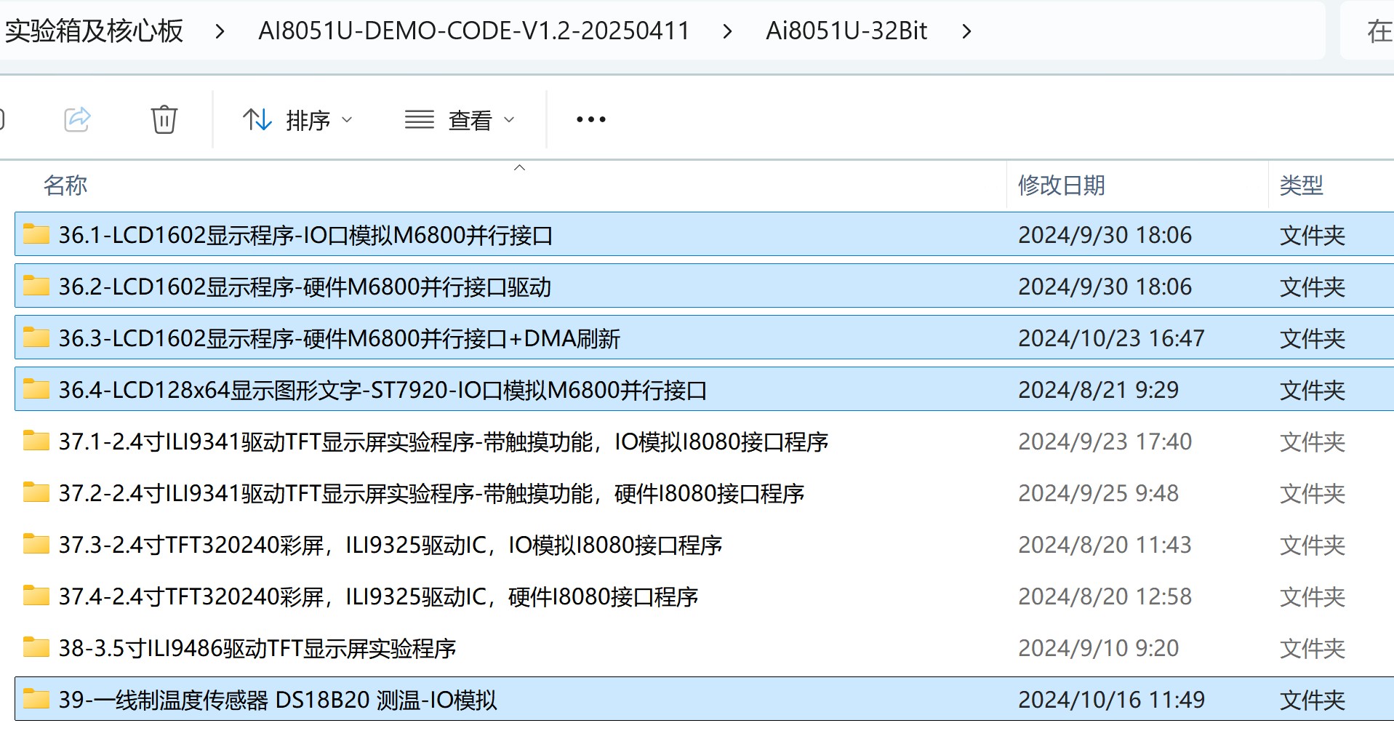Click date 2024/9/25 9:48
Screen dimensions: 1394x731
(x=1098, y=493)
